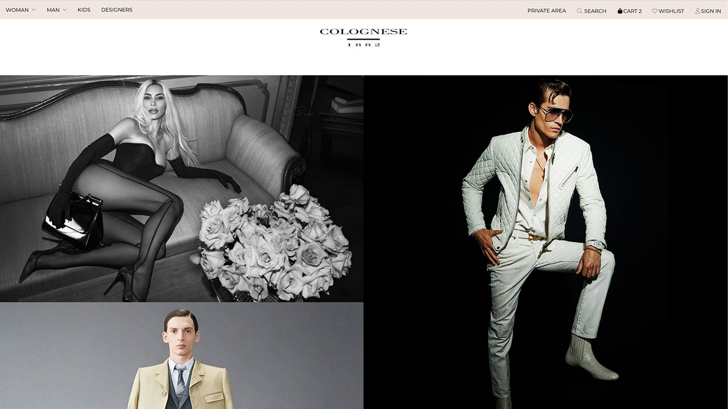This screenshot has height=409, width=728.
Task: Open the WOMAN menu
Action: point(17,10)
